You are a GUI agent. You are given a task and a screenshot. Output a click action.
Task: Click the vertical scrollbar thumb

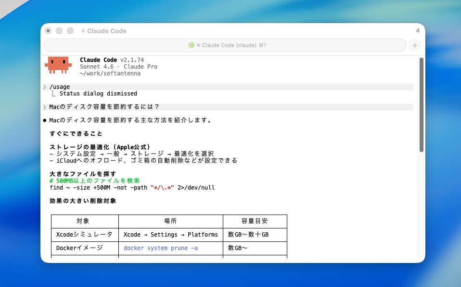pos(422,105)
